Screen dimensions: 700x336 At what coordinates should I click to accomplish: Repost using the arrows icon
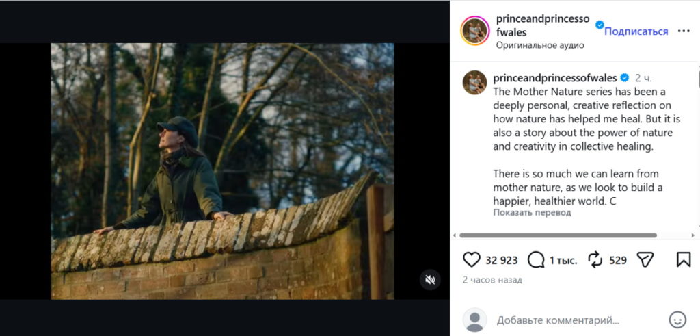(x=595, y=260)
